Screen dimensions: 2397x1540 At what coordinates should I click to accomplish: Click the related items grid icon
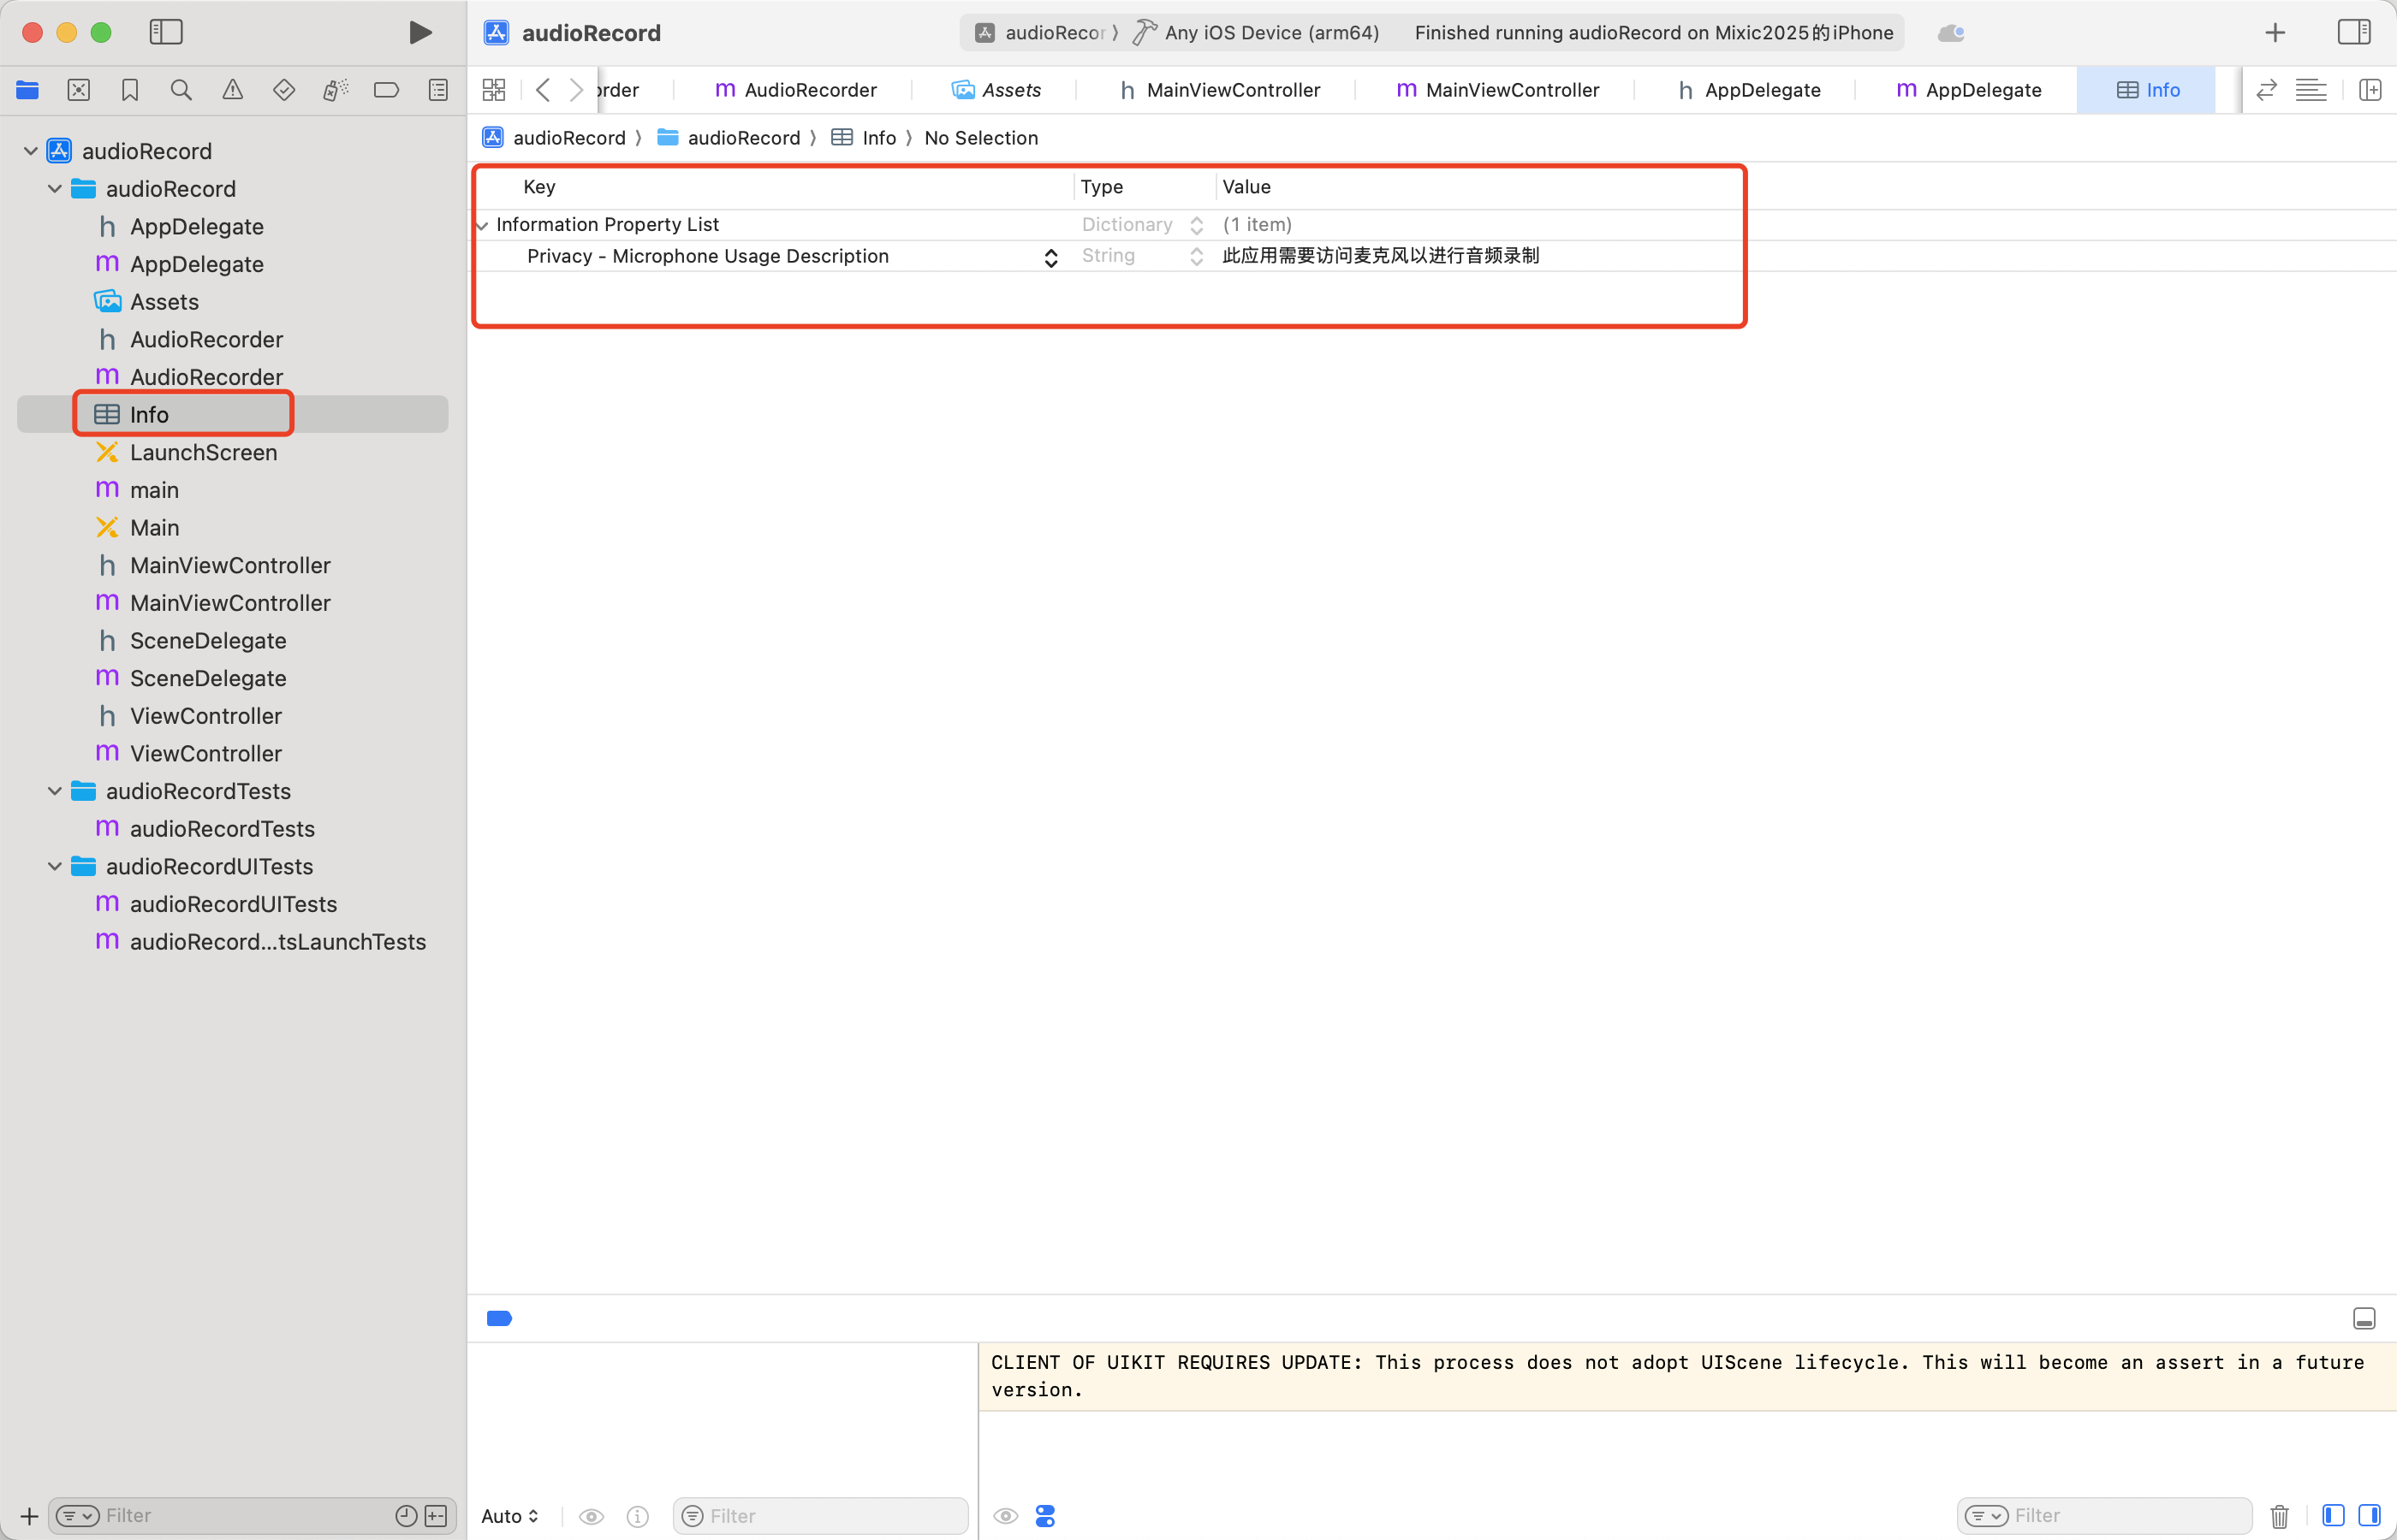click(494, 90)
